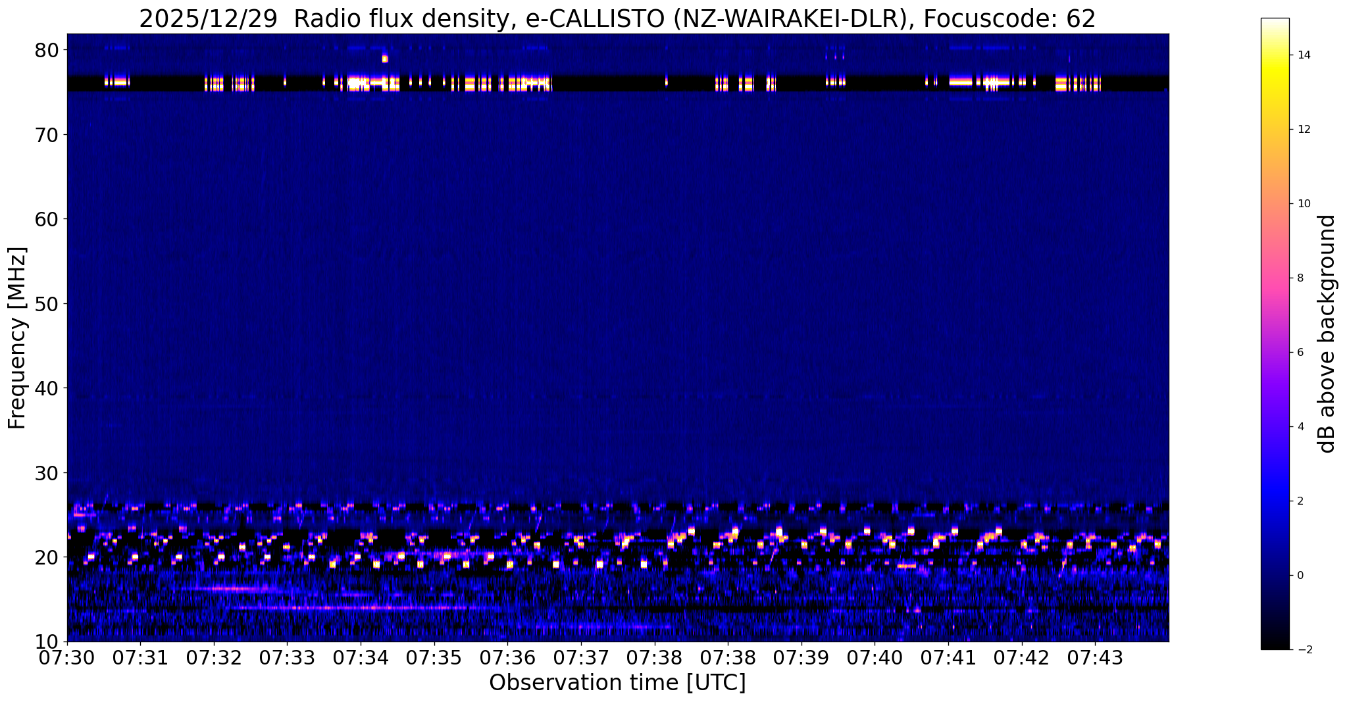The width and height of the screenshot is (1347, 702).
Task: Click the white top end of colorbar
Action: (1275, 22)
